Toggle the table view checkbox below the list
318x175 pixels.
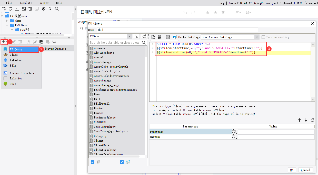pos(92,162)
